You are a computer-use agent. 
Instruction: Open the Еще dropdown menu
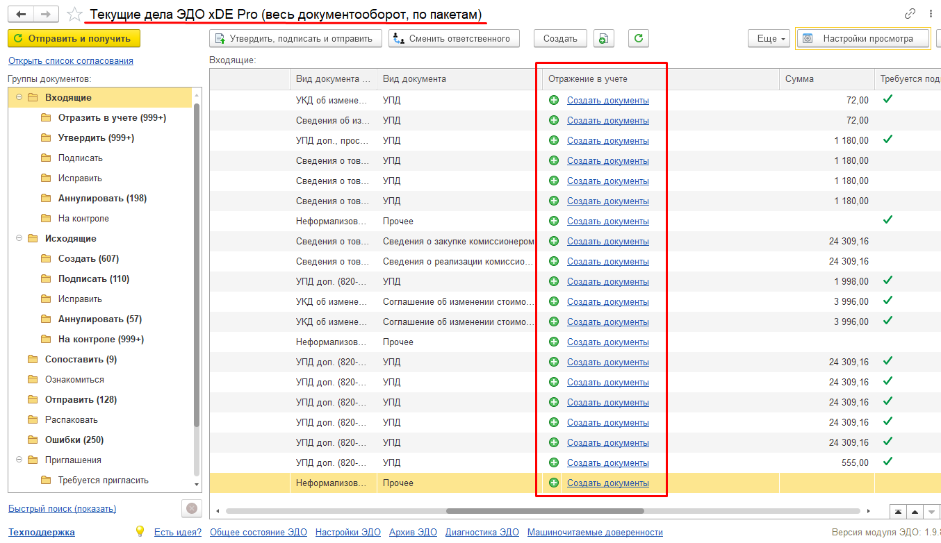pyautogui.click(x=769, y=38)
